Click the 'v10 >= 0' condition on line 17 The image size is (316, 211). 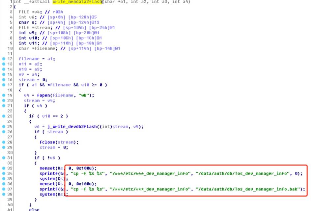coord(92,85)
